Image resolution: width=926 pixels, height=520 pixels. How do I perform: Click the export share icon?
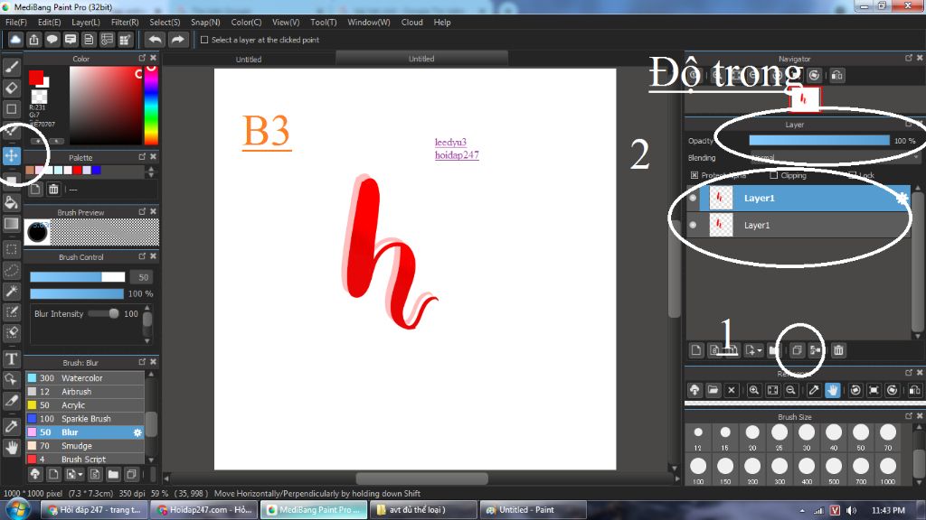point(33,40)
